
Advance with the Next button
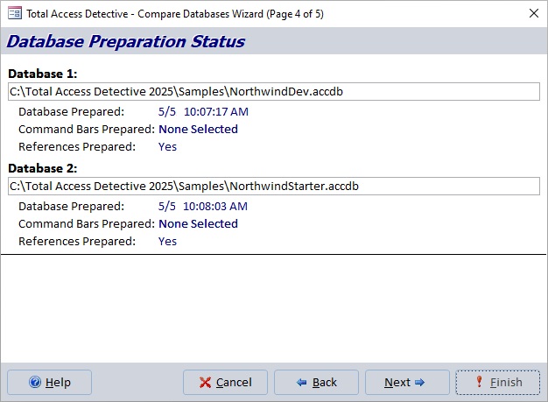(407, 382)
